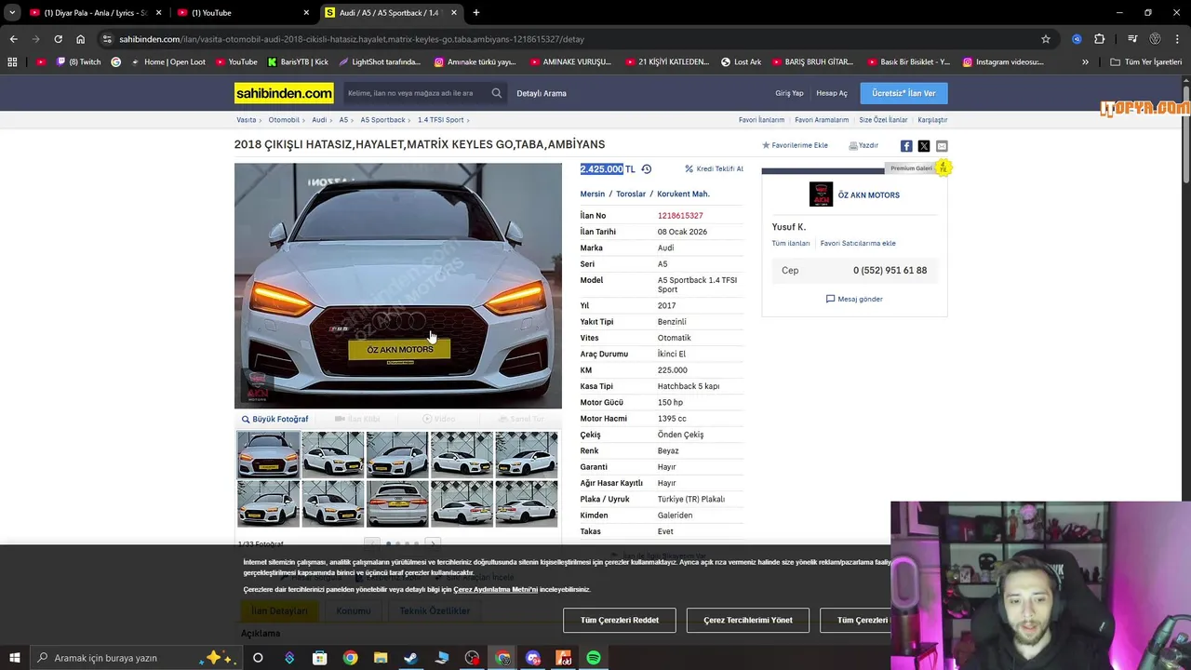The image size is (1191, 670).
Task: Click the main car photo
Action: (x=398, y=286)
